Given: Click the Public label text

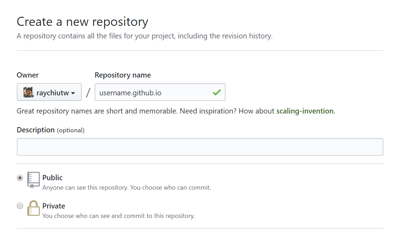Looking at the screenshot, I should 52,177.
